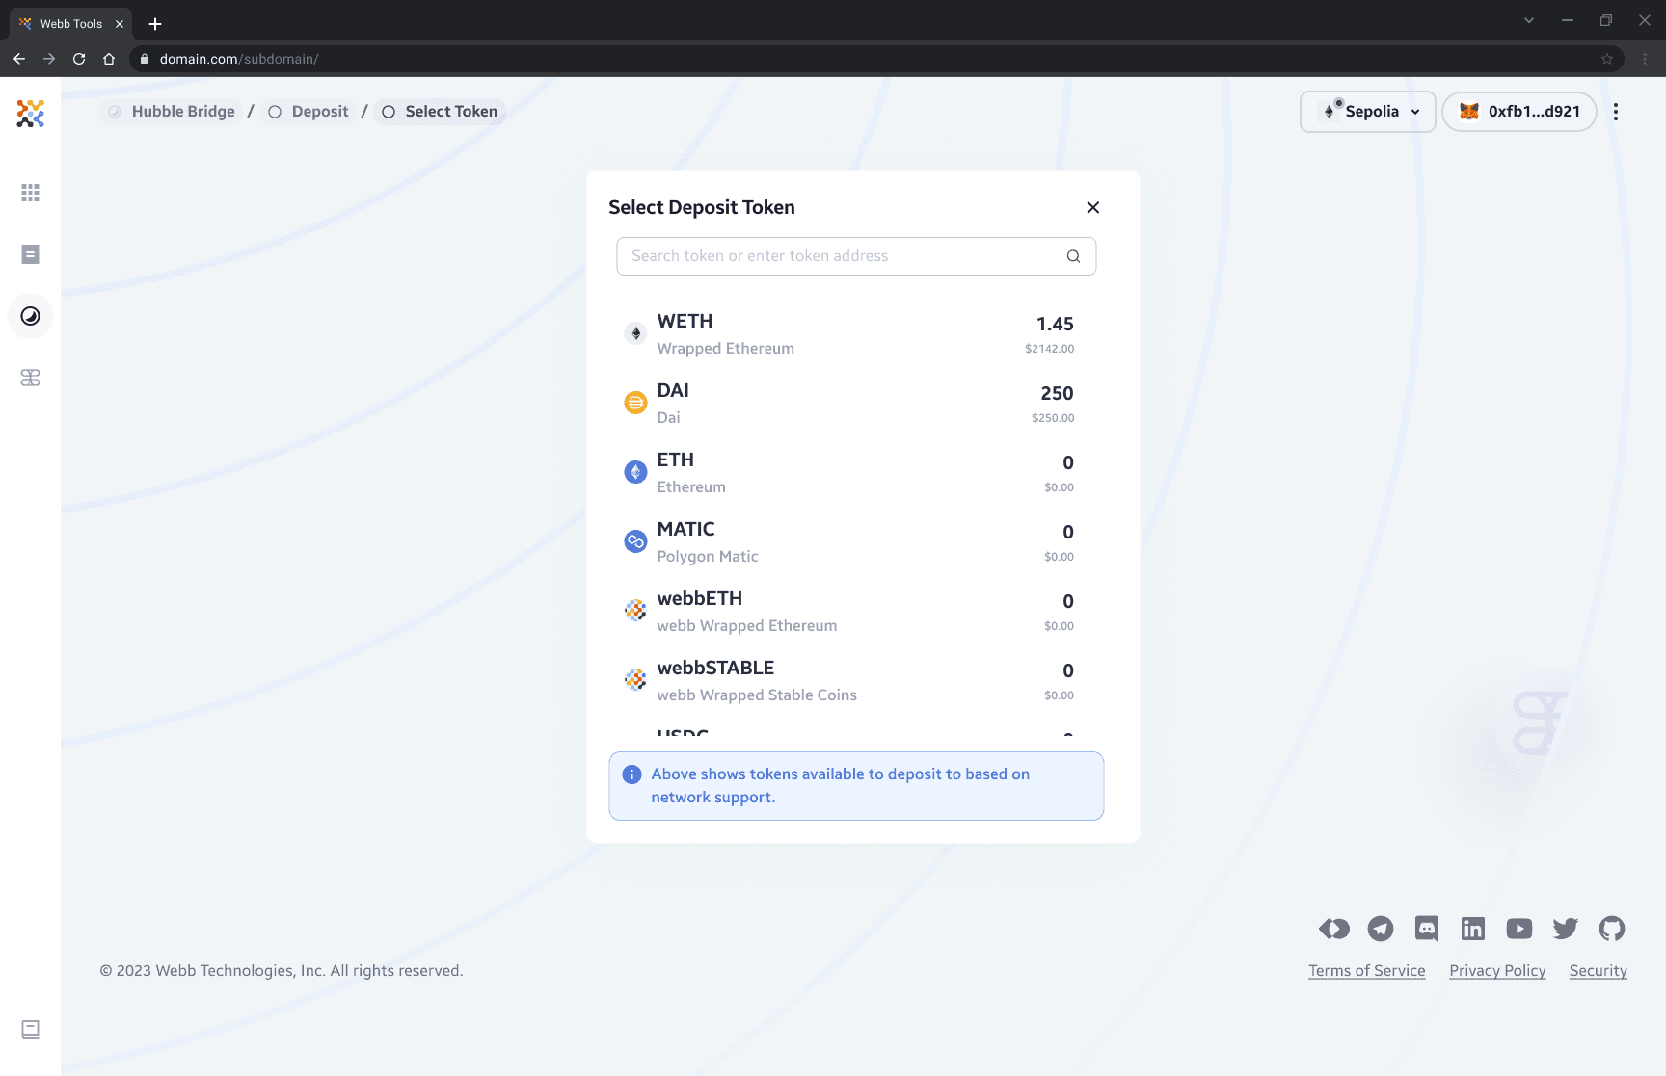Click the MetaMask fox wallet icon
Image resolution: width=1666 pixels, height=1076 pixels.
click(x=1469, y=112)
